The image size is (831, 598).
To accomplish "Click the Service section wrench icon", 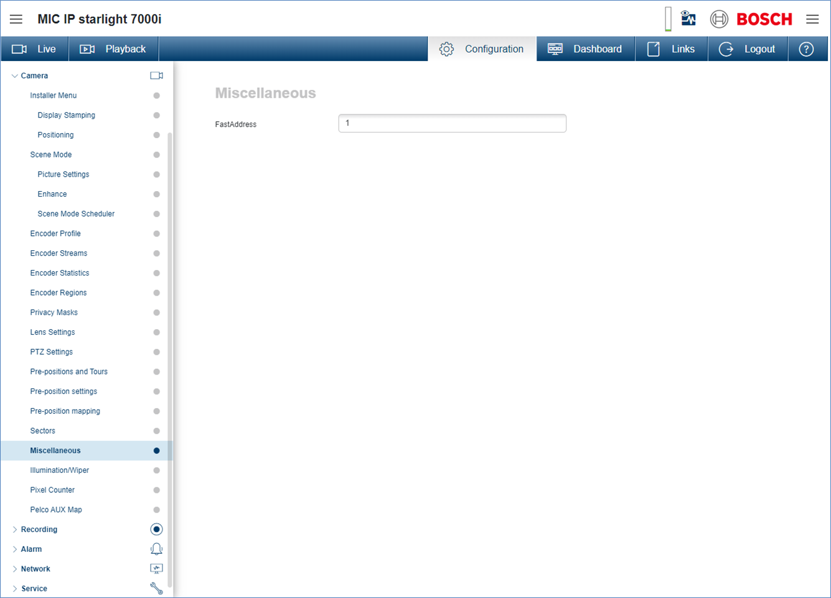I will 156,589.
